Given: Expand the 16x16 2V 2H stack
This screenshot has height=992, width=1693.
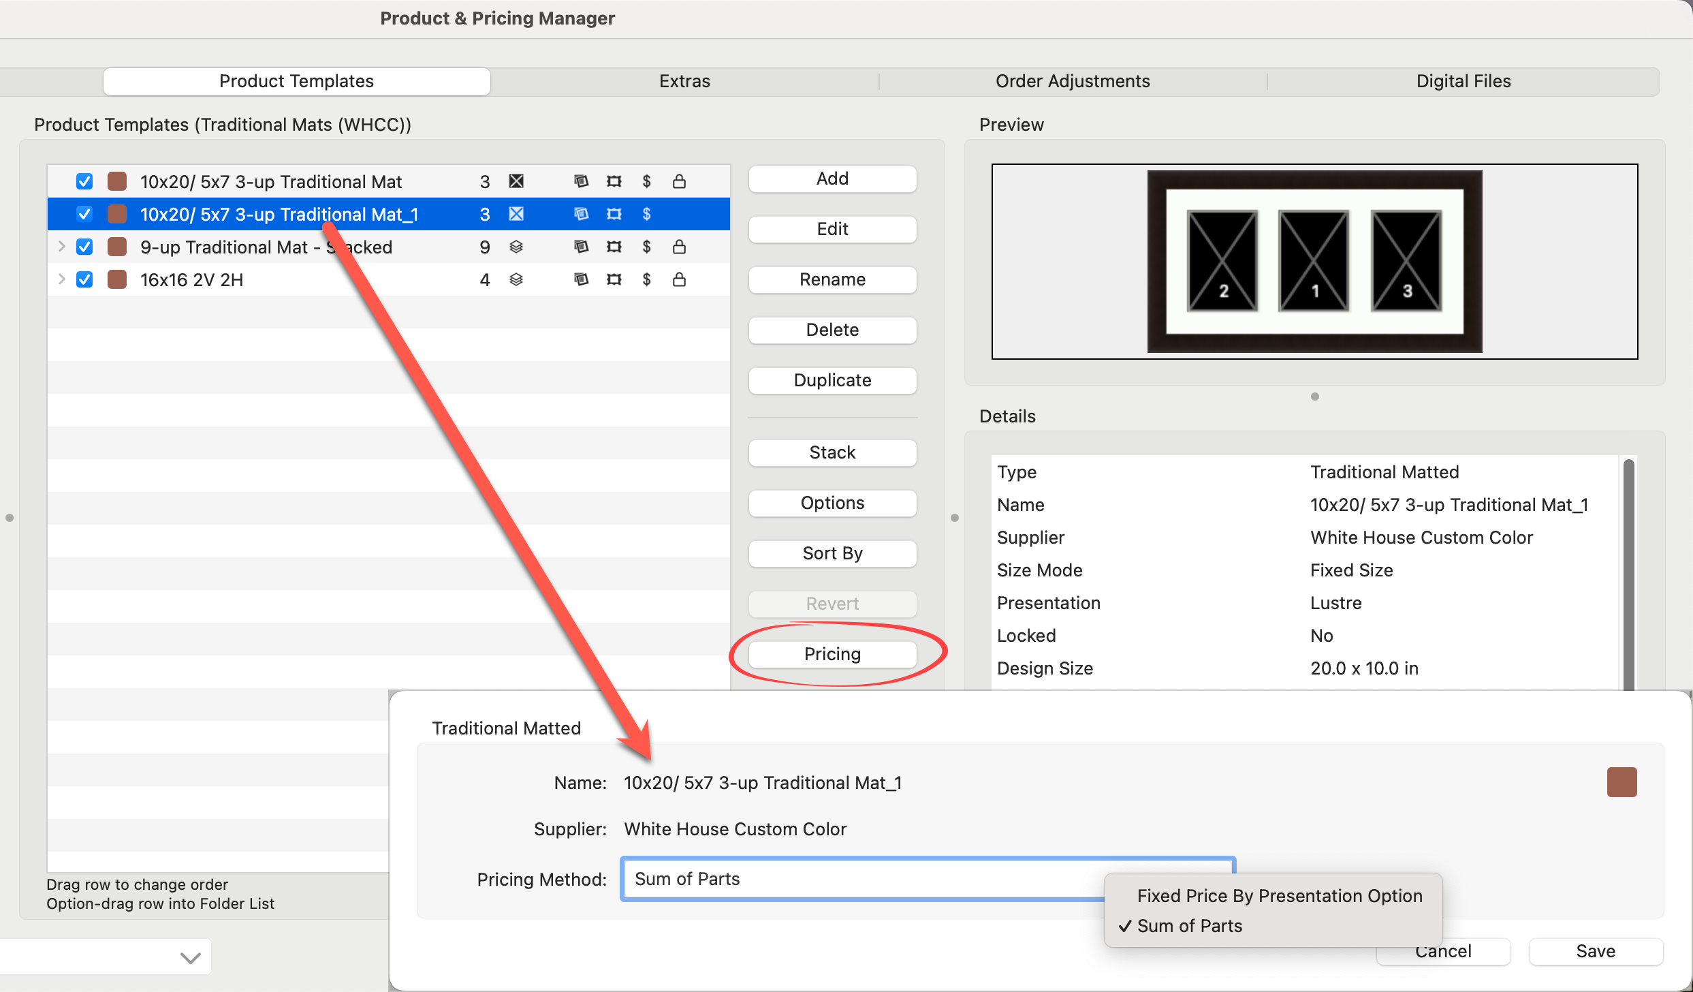Looking at the screenshot, I should [62, 279].
